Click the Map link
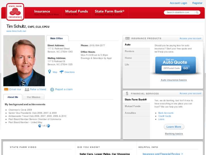This screenshot has width=206, height=155. point(55,72)
